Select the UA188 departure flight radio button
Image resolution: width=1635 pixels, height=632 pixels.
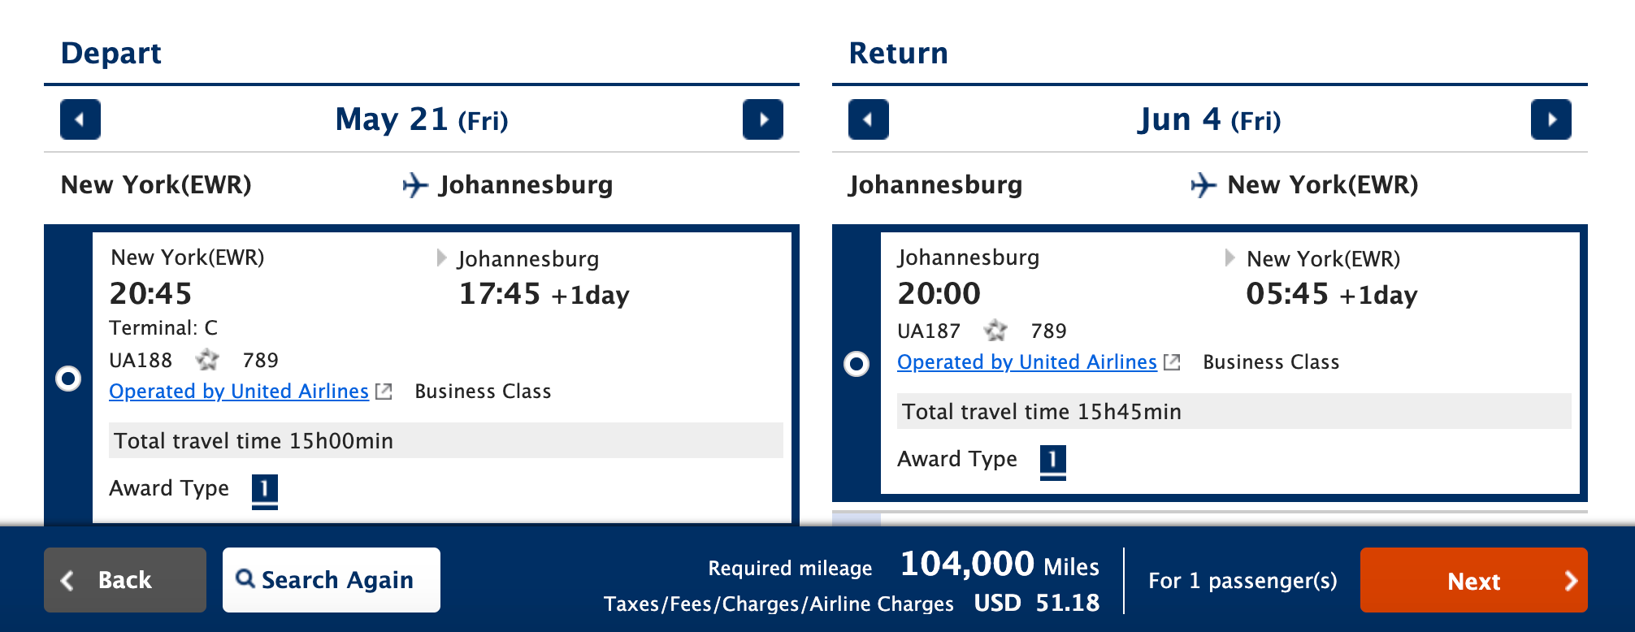point(68,379)
